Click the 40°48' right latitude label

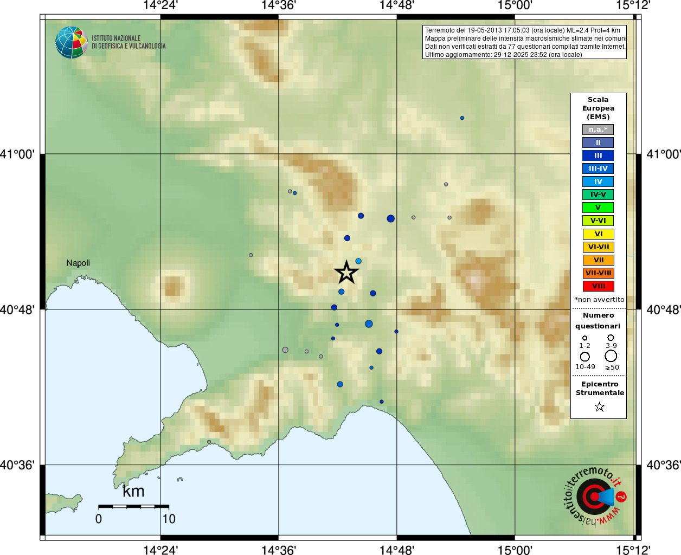(x=664, y=310)
